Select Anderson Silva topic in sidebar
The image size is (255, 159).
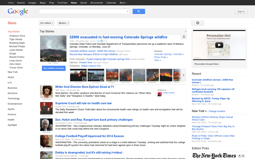click(x=17, y=36)
